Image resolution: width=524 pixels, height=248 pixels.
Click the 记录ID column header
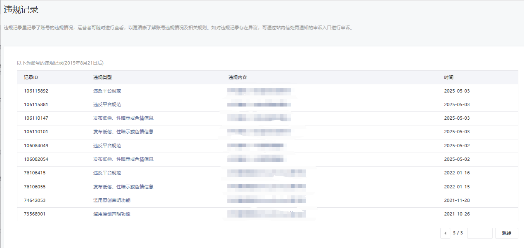31,77
